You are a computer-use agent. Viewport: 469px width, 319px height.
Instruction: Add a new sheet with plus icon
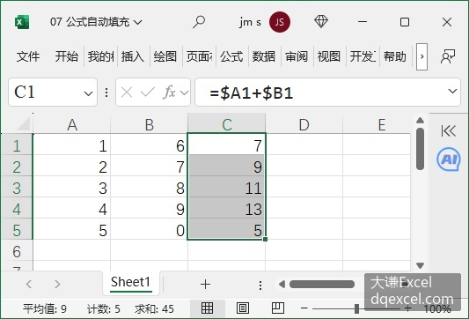click(206, 284)
